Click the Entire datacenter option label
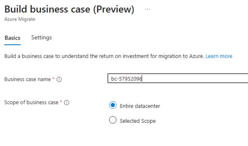Screen dimensions: 248x146 pos(140,106)
